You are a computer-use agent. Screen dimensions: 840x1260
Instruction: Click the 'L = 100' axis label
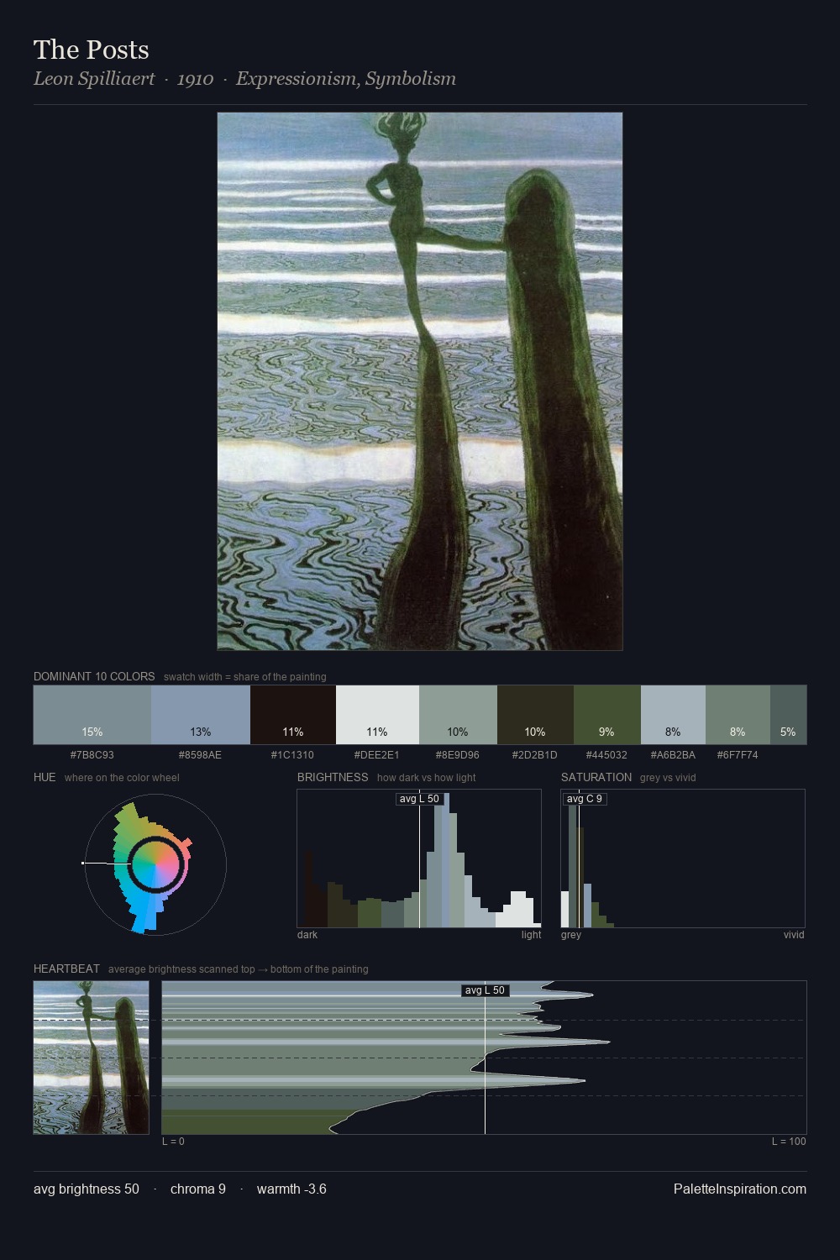point(789,1142)
